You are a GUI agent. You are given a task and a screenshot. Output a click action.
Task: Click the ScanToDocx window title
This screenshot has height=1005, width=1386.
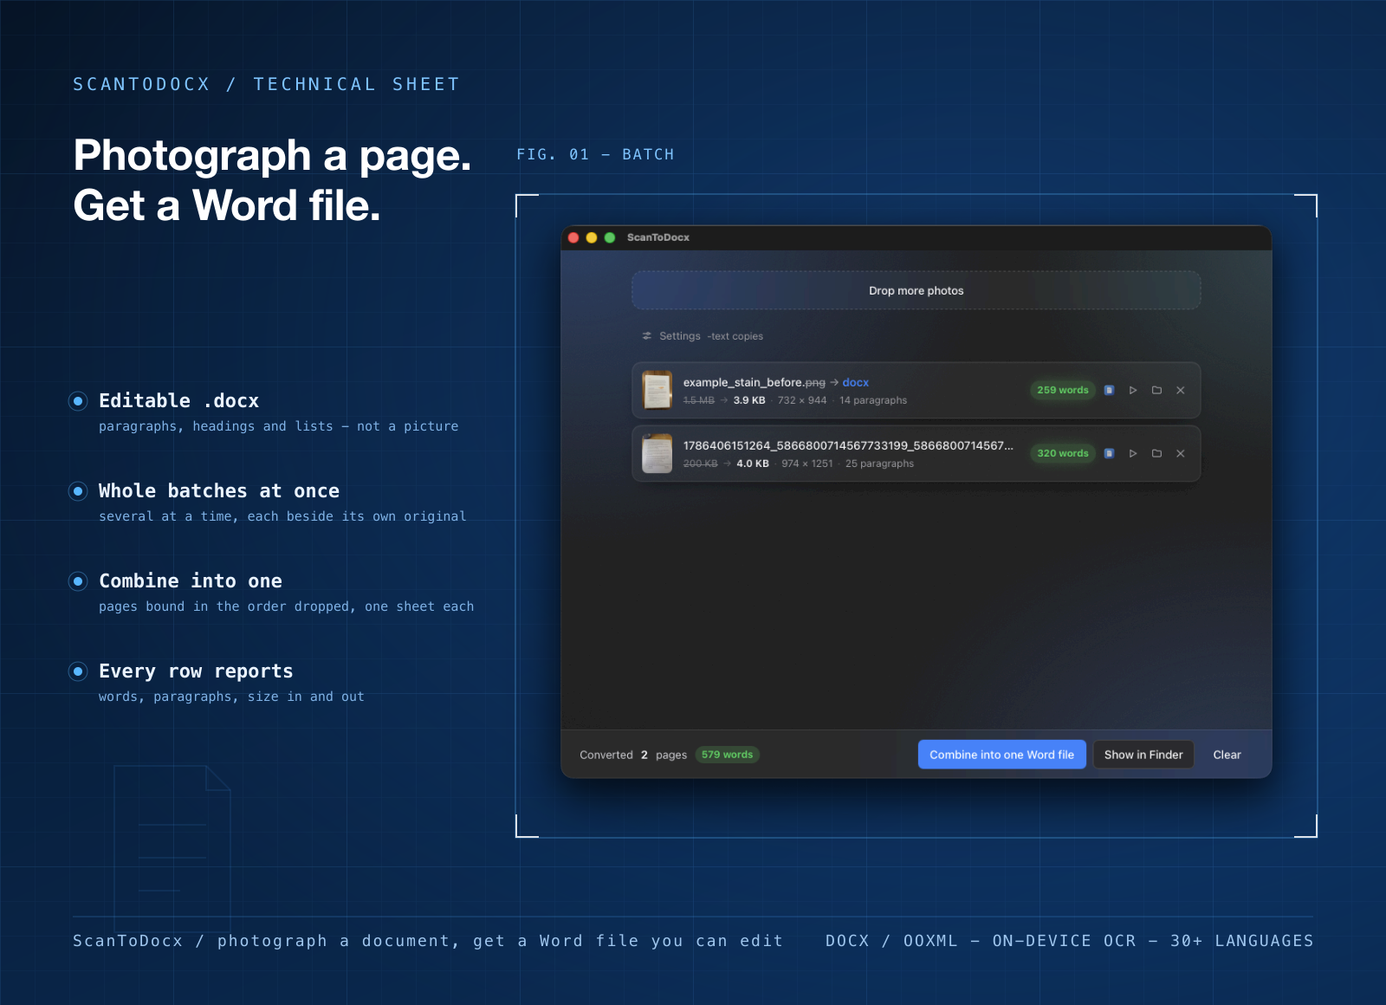coord(658,237)
